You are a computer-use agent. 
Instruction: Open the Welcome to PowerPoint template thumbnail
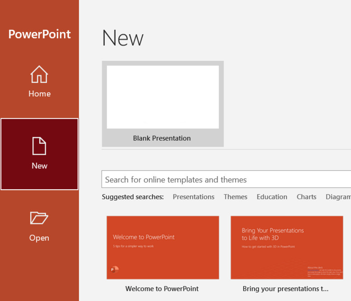[x=163, y=248]
